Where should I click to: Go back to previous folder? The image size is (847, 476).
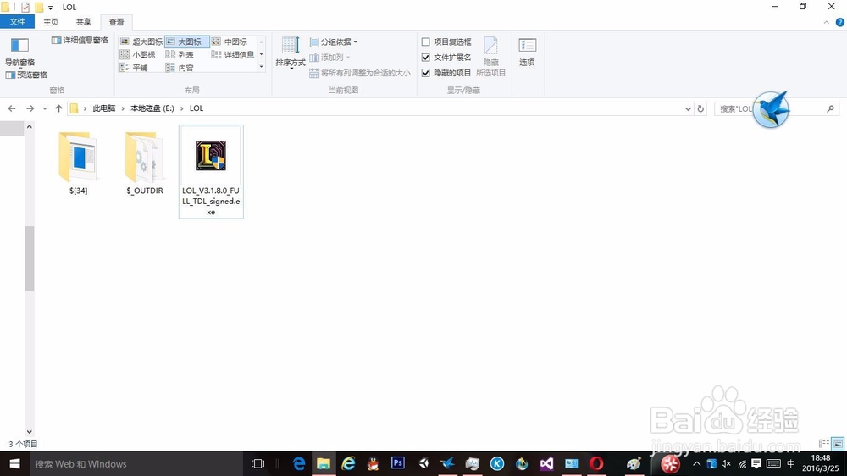[x=12, y=108]
